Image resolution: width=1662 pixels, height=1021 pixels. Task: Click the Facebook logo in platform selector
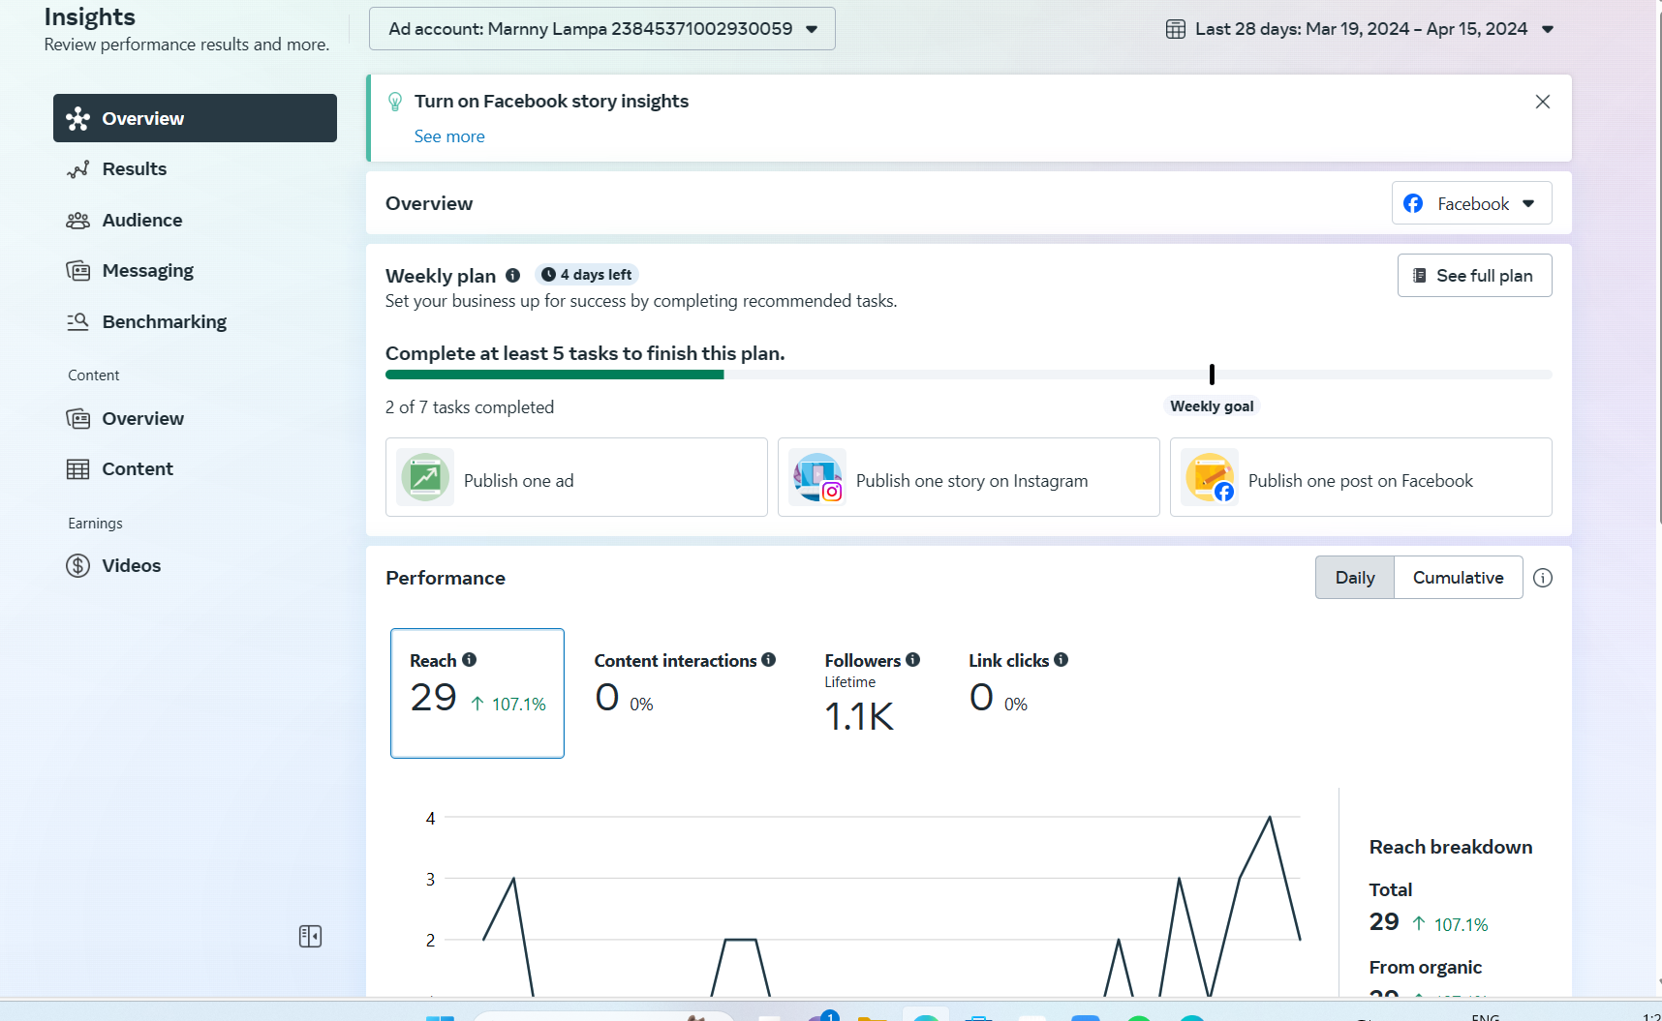1413,203
